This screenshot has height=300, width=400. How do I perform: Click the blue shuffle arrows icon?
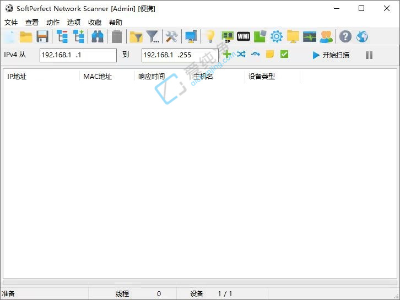241,54
